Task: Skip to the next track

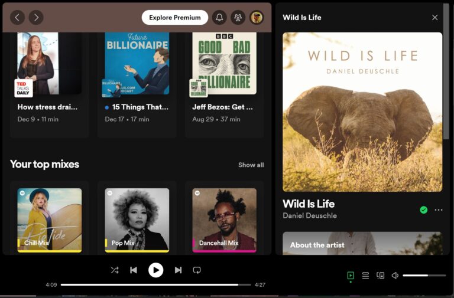Action: tap(178, 270)
